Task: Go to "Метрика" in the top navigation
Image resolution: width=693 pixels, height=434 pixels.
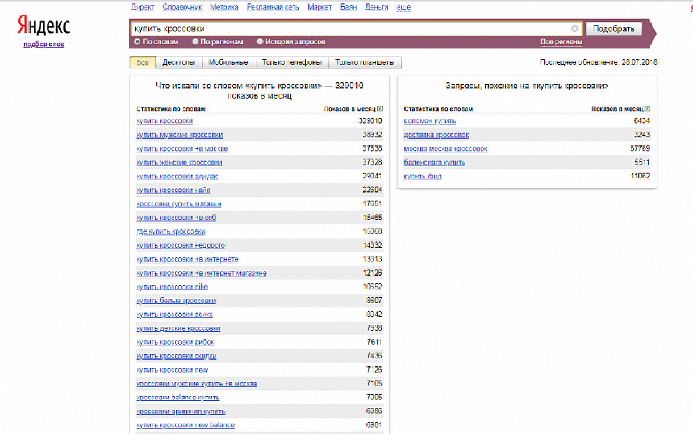Action: [x=224, y=7]
